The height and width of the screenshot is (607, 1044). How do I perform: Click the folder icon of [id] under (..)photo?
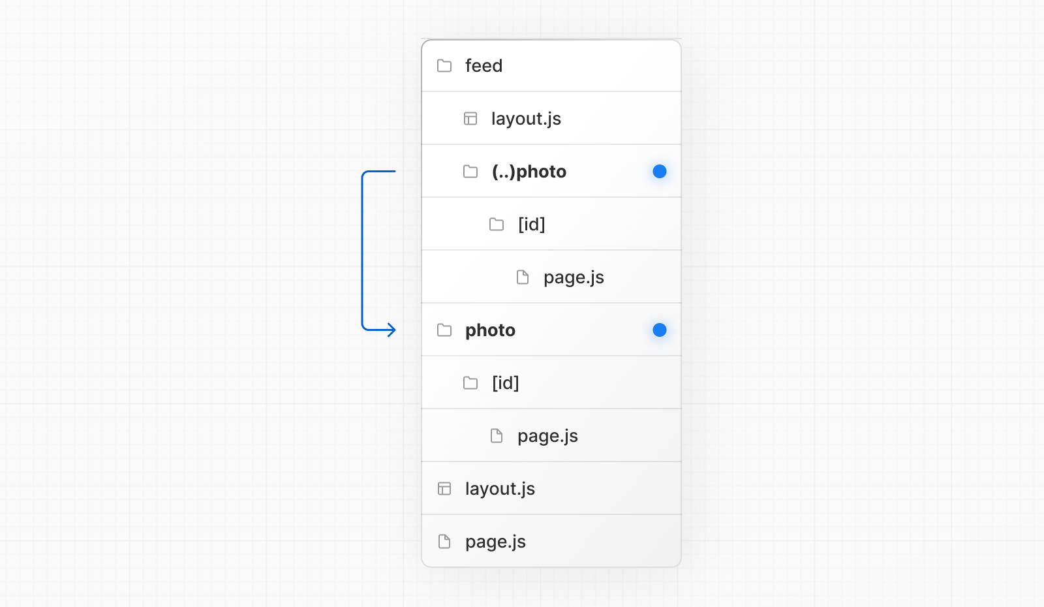[497, 225]
